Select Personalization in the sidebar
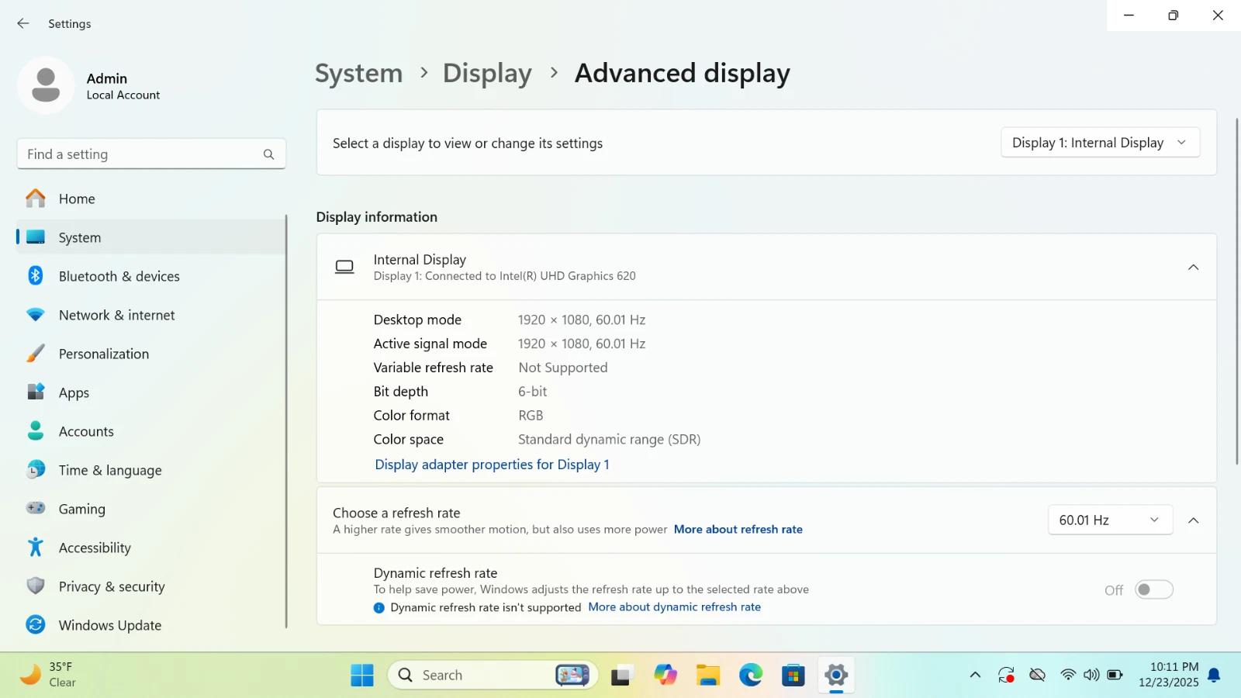This screenshot has height=698, width=1241. (x=103, y=354)
